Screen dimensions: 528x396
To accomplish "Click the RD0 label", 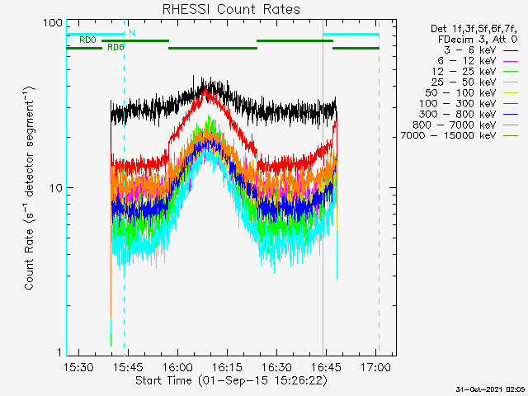I will (x=87, y=40).
